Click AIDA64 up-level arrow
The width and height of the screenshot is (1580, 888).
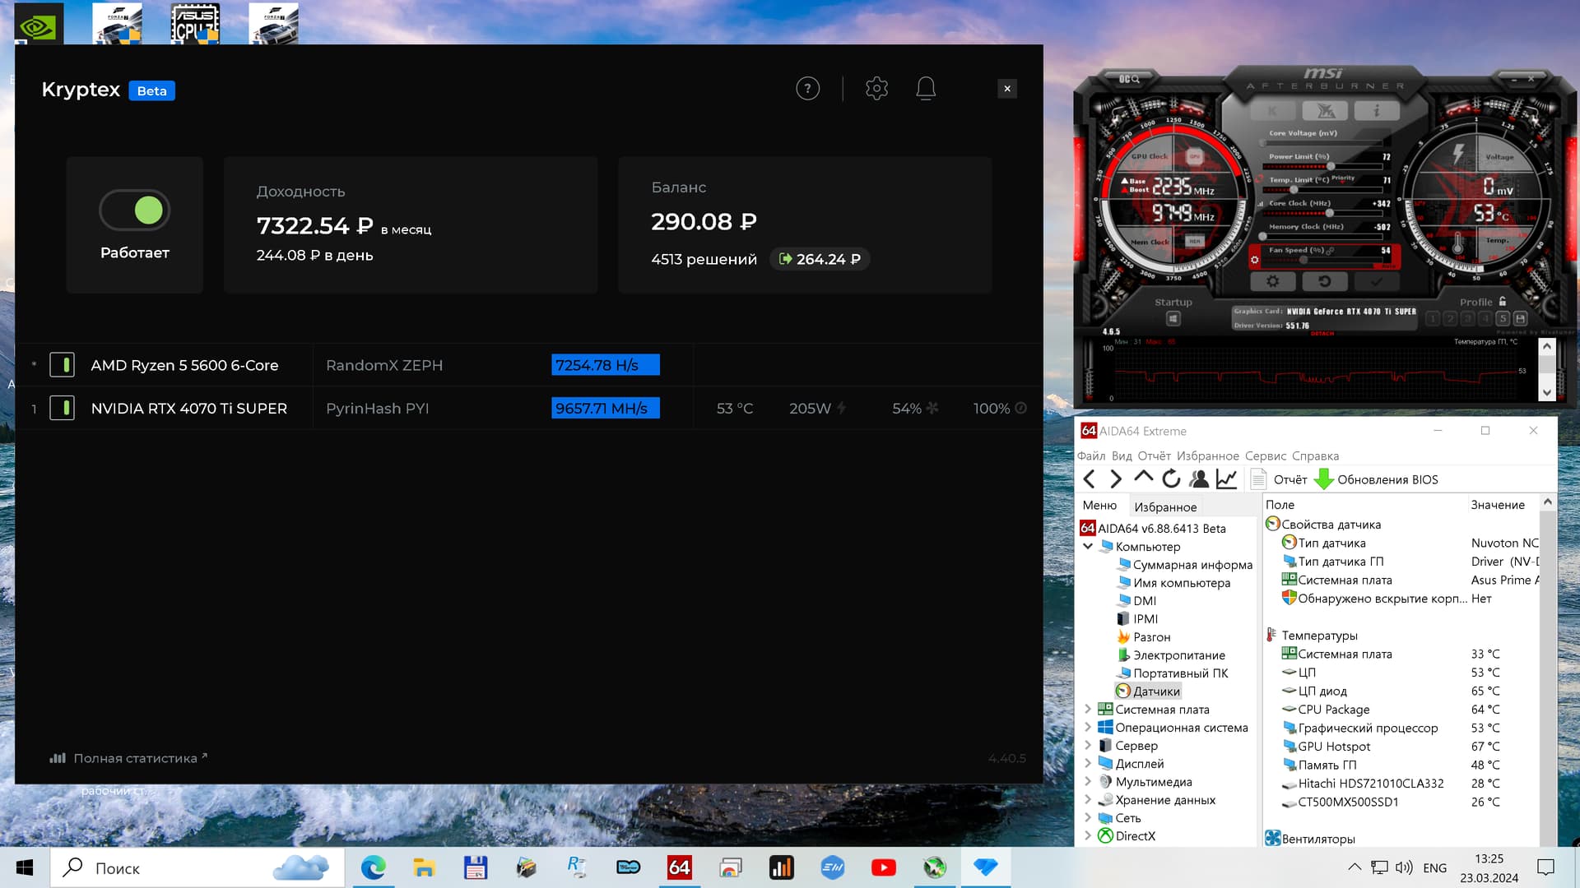1143,478
